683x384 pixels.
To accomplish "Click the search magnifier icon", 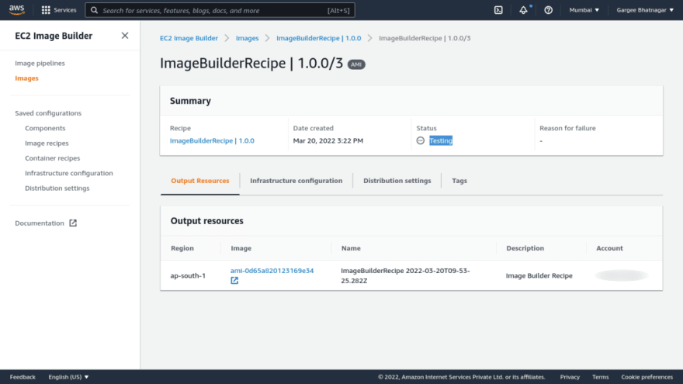I will tap(94, 10).
